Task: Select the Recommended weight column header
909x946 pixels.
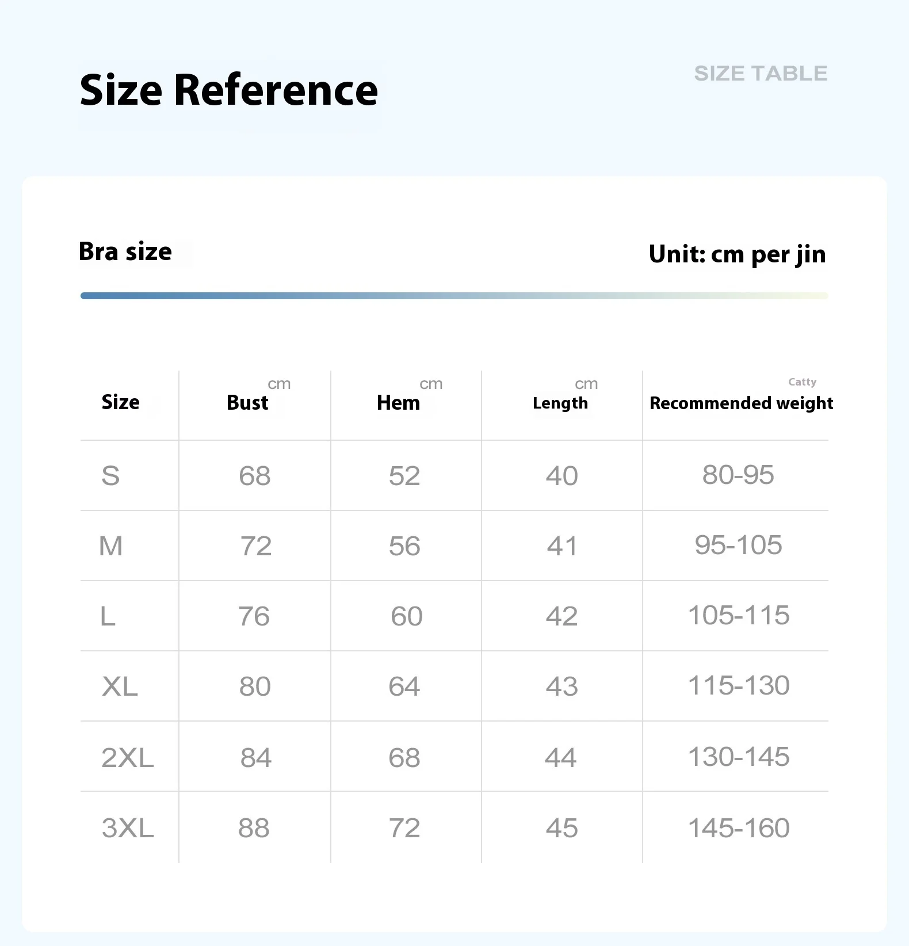Action: click(741, 403)
